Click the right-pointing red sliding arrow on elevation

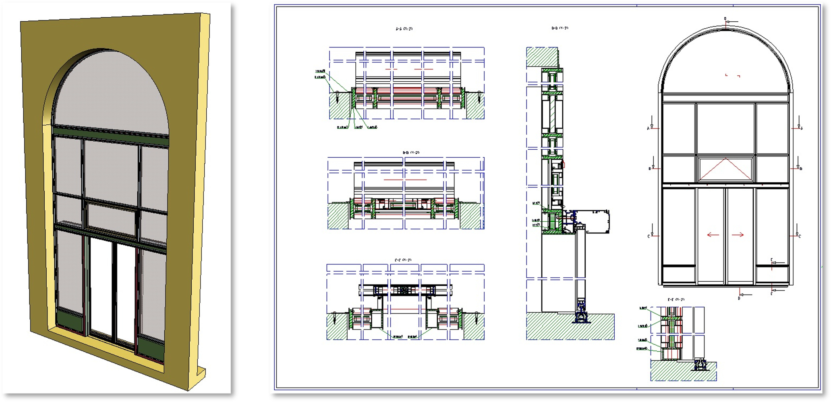[738, 235]
